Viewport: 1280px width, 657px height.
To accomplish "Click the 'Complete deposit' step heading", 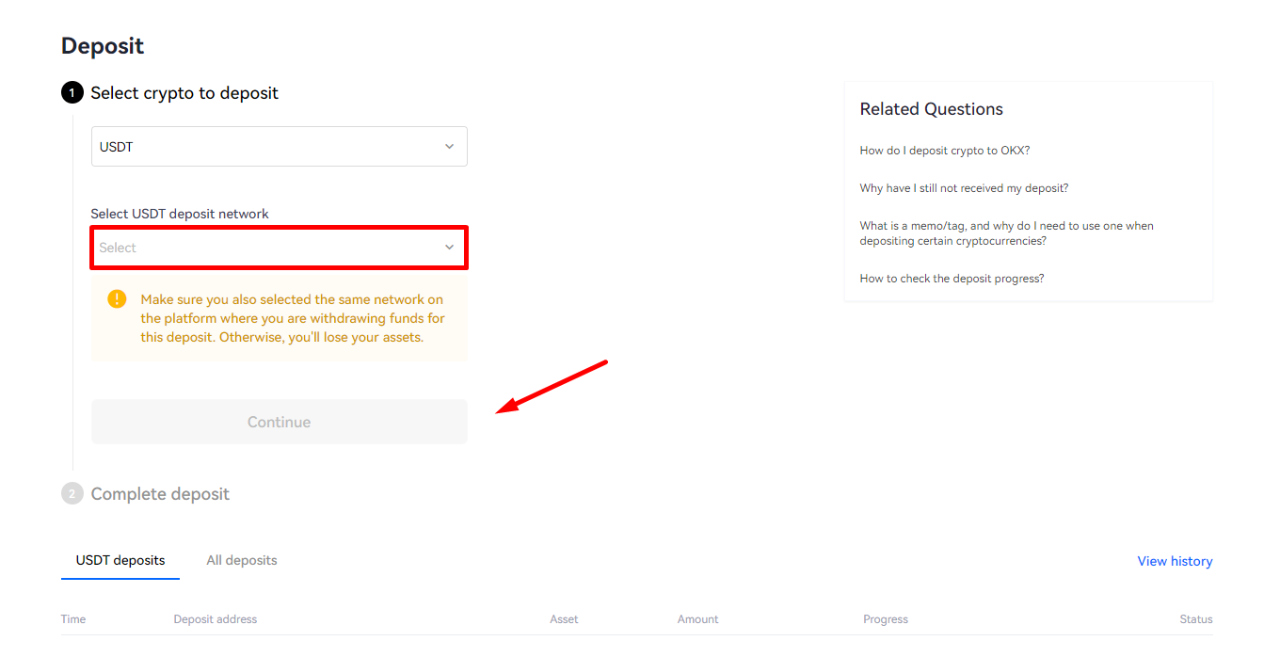I will [160, 494].
